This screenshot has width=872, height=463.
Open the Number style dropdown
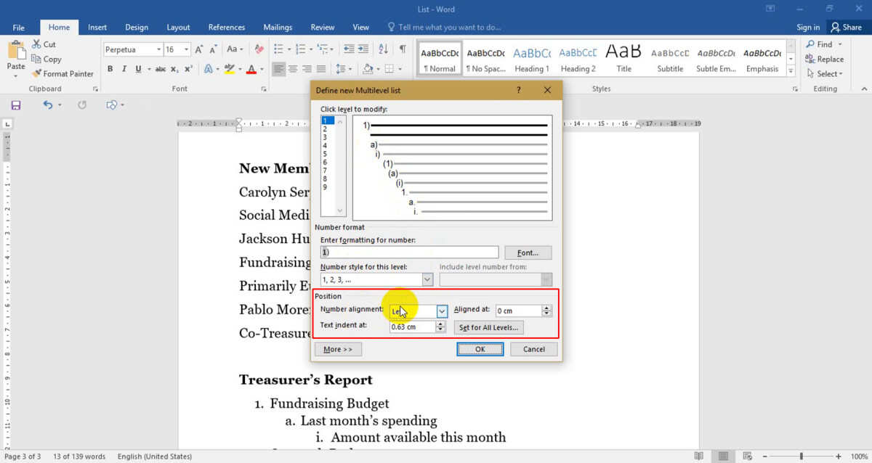427,279
